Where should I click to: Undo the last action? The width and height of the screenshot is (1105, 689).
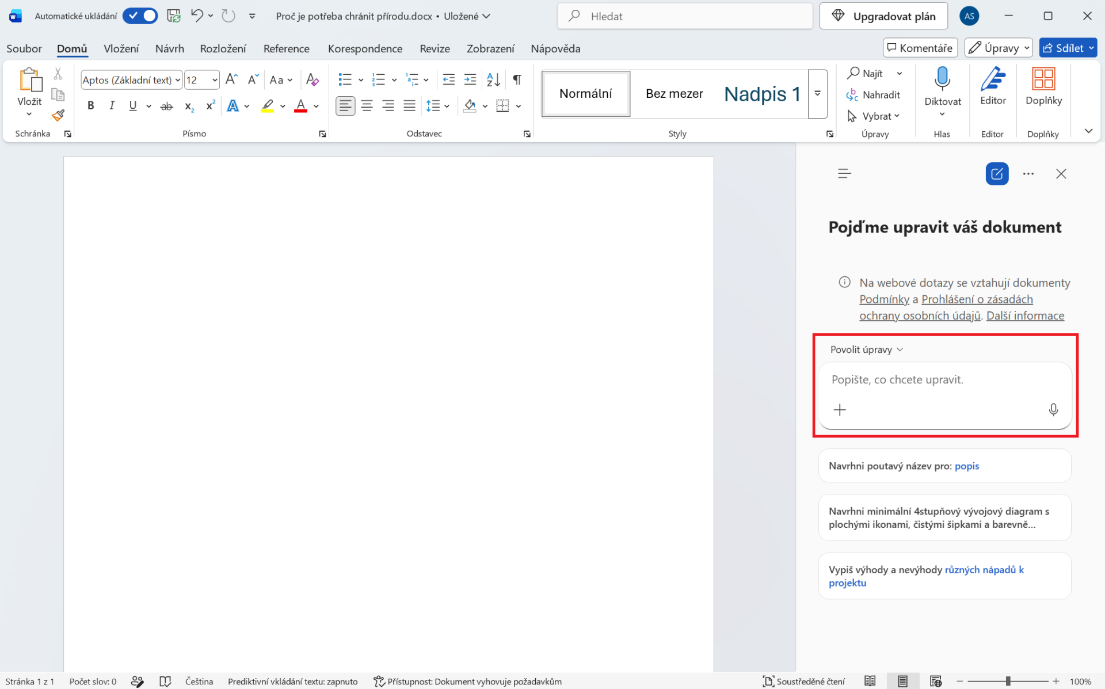click(197, 16)
